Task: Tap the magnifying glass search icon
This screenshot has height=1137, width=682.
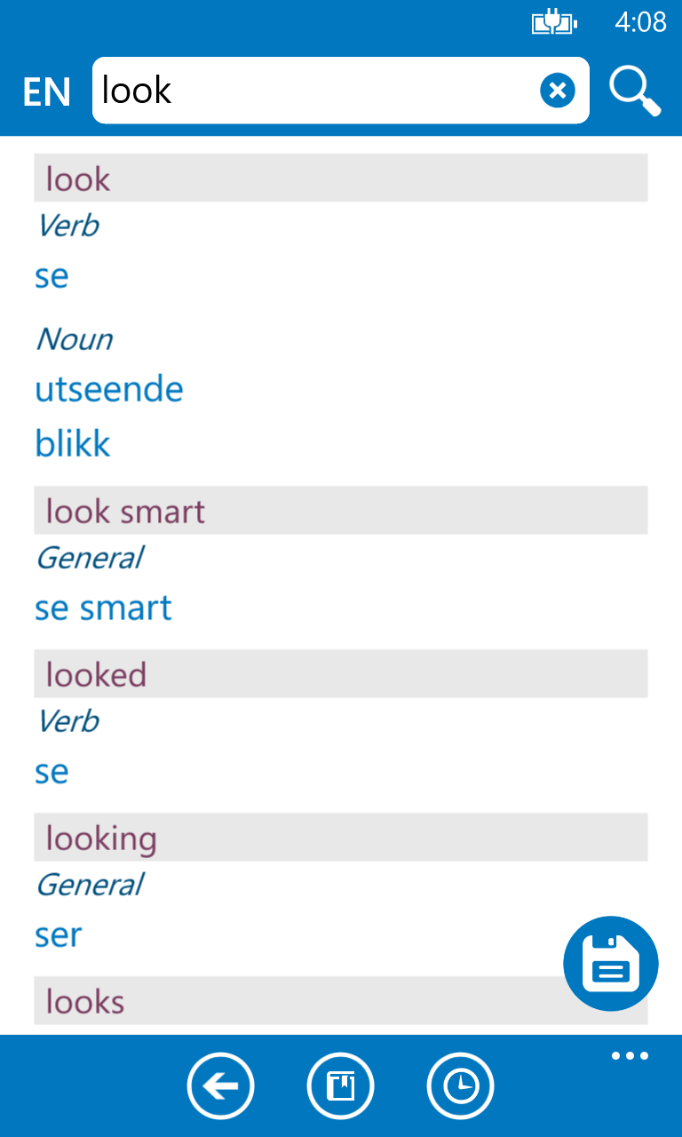Action: point(635,91)
